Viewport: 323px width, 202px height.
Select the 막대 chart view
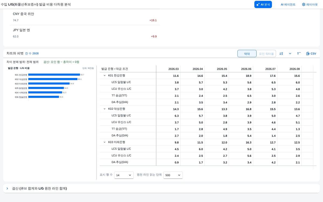click(x=247, y=54)
